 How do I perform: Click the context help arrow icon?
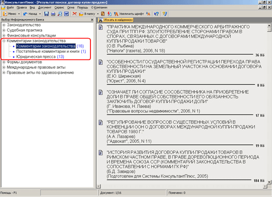coord(156,14)
